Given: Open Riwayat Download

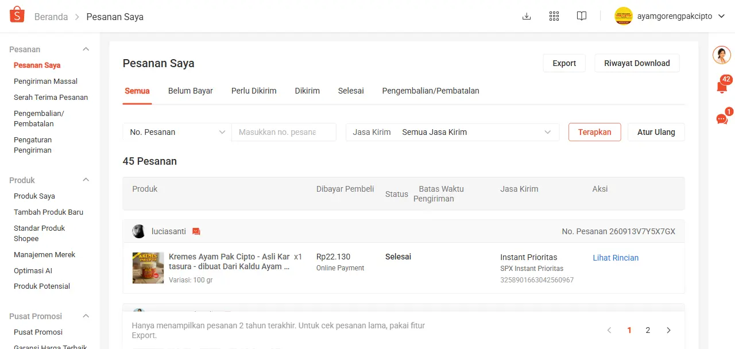Looking at the screenshot, I should point(637,63).
